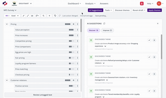Toggle the AI Suggestions panel button
The height and width of the screenshot is (98, 166).
click(95, 10)
